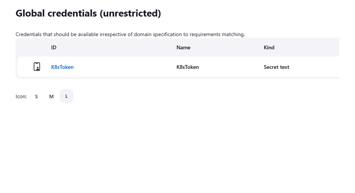Sort table by Kind column header
This screenshot has height=193, width=355.
(x=269, y=47)
